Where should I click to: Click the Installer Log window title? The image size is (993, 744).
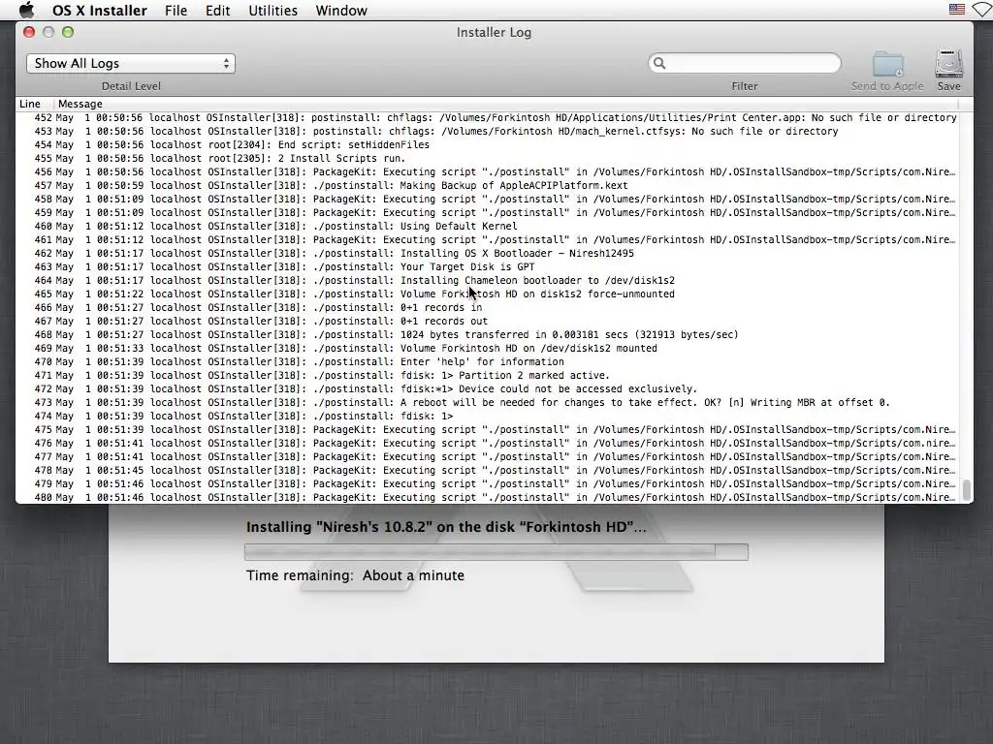pos(494,32)
